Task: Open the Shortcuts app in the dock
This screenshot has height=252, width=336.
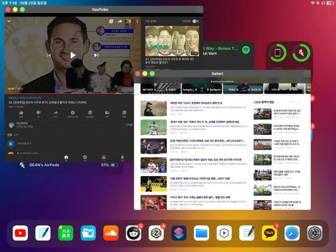Action: 179,233
